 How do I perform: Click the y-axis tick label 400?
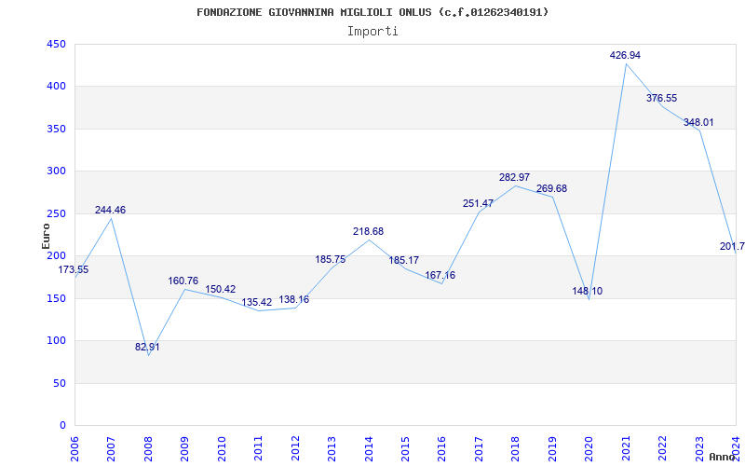pos(56,87)
